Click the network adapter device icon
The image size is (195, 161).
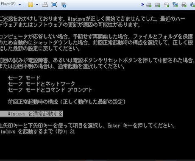pyautogui.click(x=175, y=5)
